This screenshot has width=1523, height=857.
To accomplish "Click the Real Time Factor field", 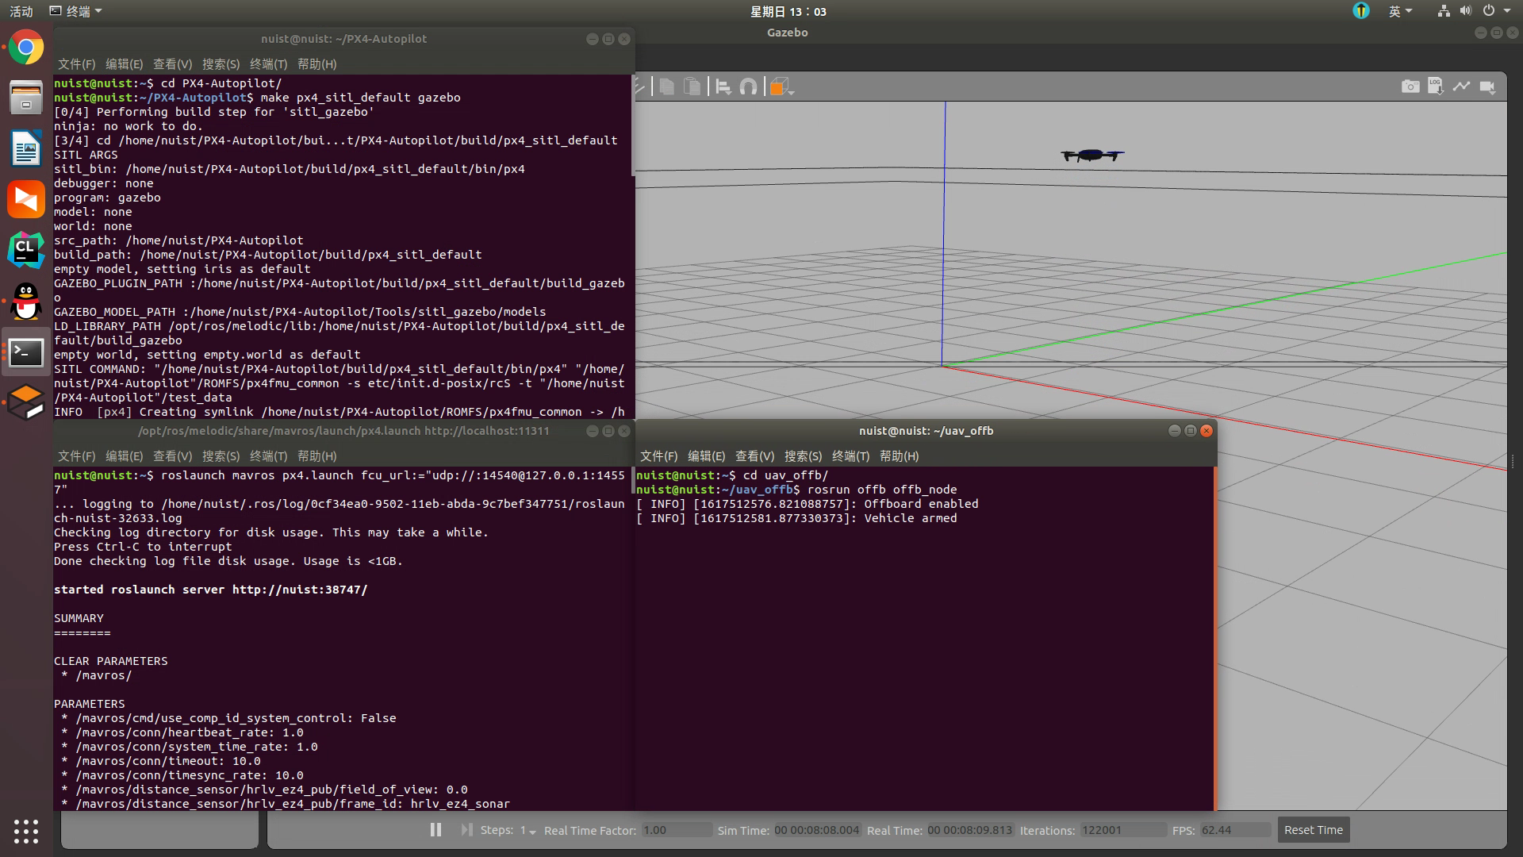I will click(676, 830).
